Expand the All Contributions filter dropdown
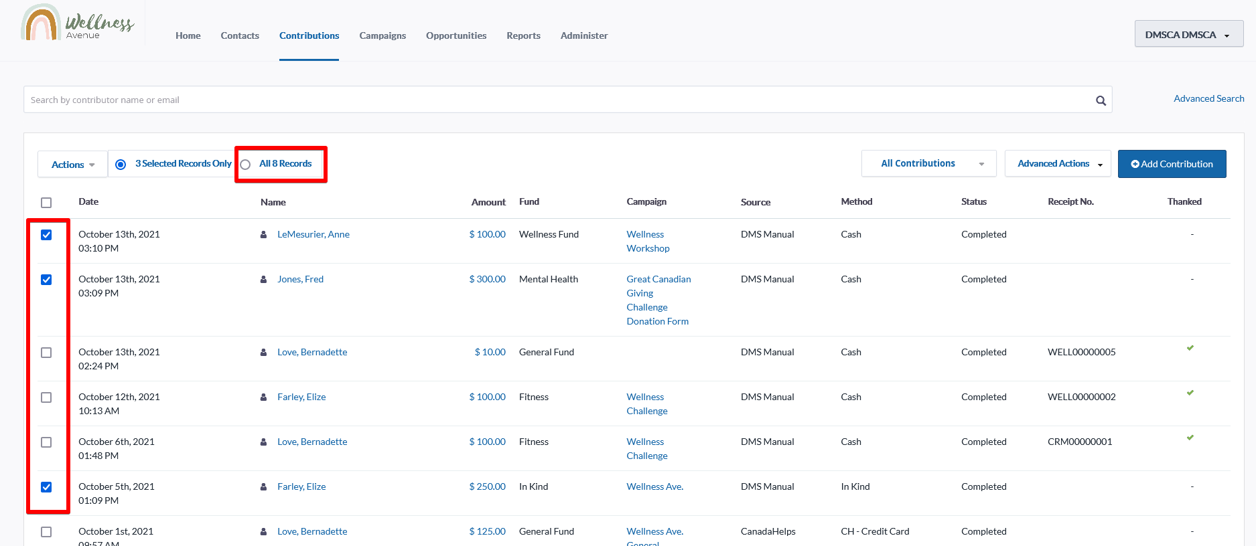 928,163
